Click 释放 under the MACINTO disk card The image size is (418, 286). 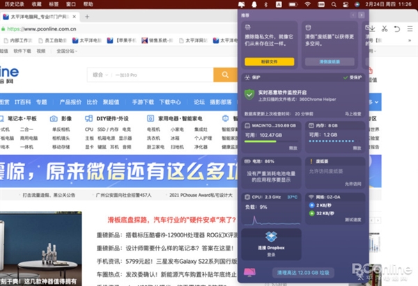(x=293, y=148)
